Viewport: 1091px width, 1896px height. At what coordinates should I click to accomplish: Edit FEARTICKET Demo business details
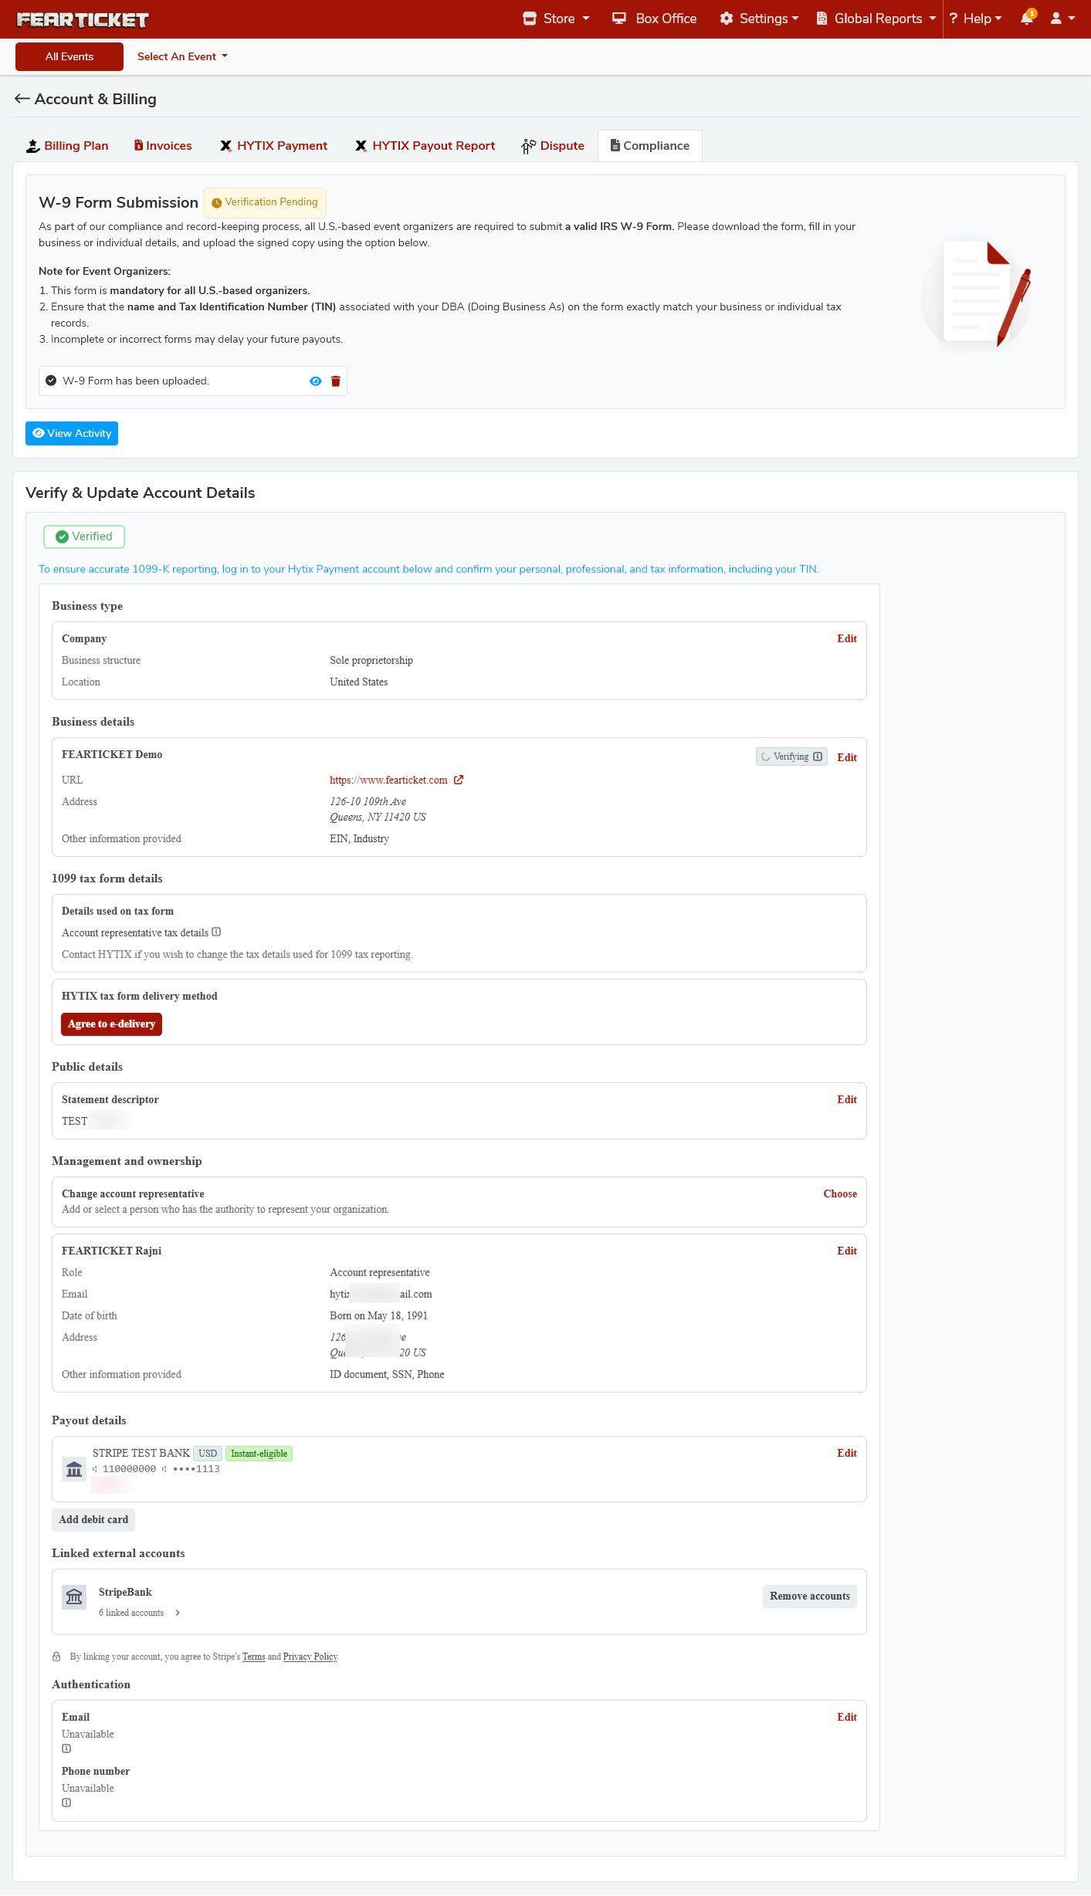(847, 757)
